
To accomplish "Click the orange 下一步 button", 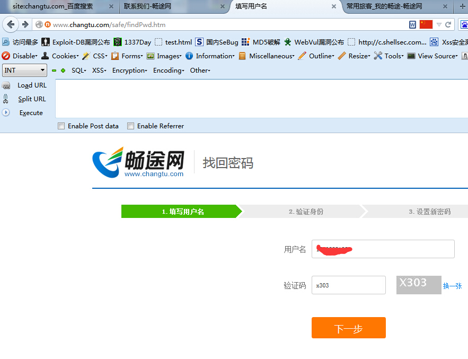I will point(348,328).
